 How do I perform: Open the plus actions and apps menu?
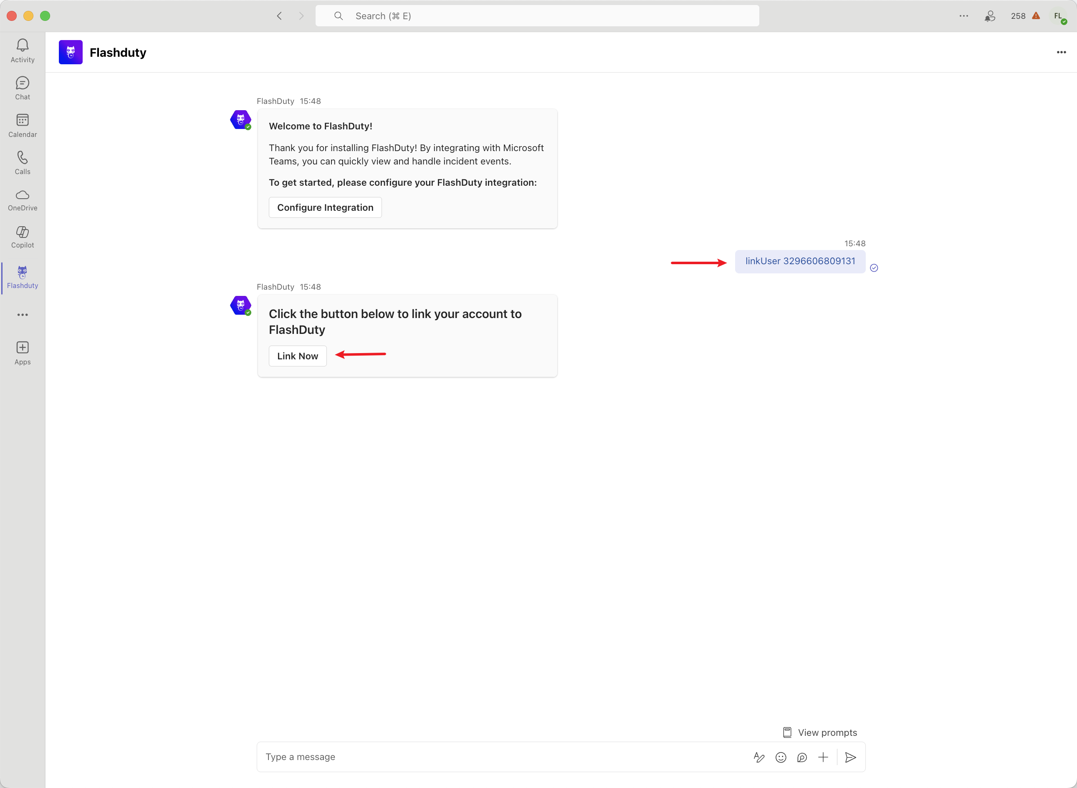pos(823,757)
